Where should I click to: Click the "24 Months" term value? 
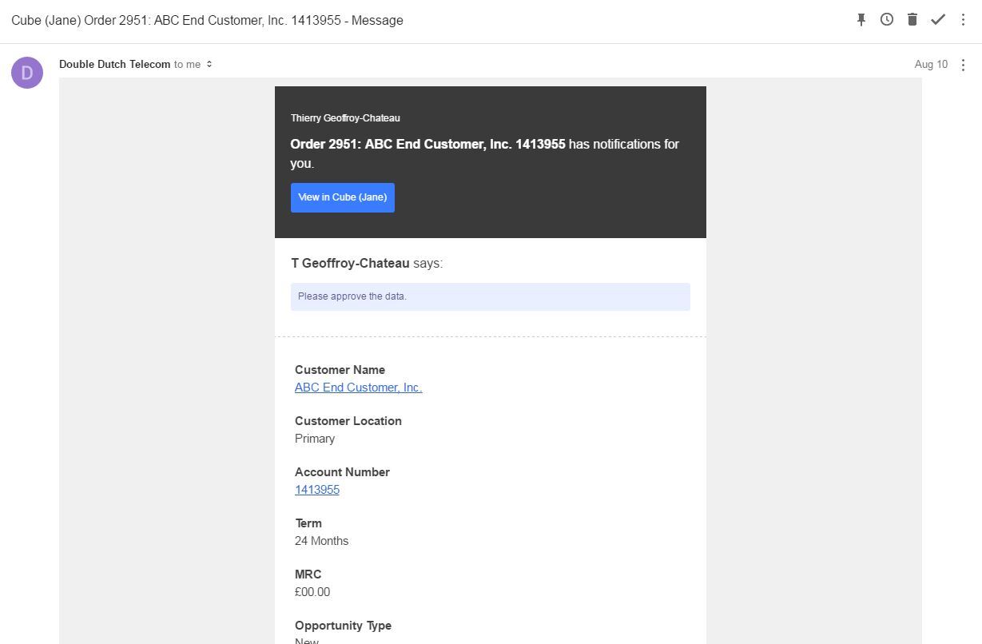321,541
